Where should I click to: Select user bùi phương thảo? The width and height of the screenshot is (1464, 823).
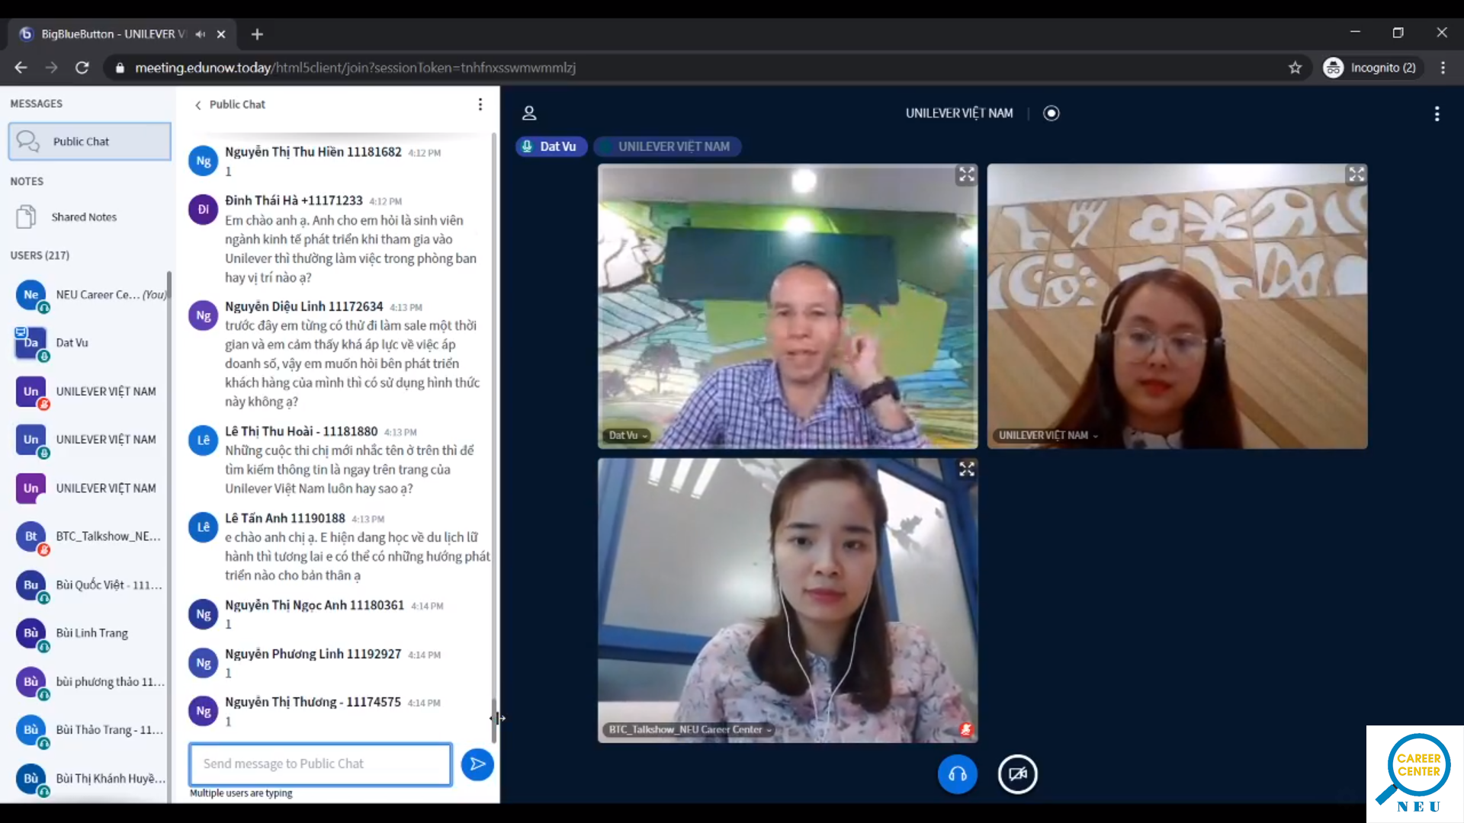90,682
